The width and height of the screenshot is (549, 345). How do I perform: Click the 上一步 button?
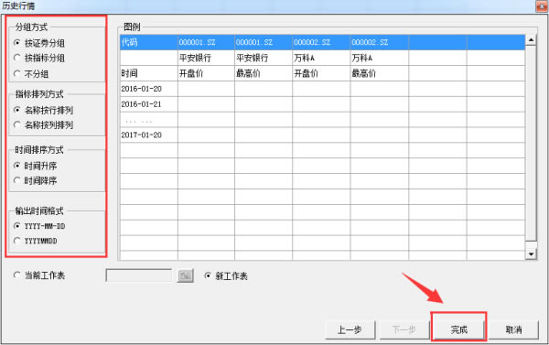tap(350, 329)
